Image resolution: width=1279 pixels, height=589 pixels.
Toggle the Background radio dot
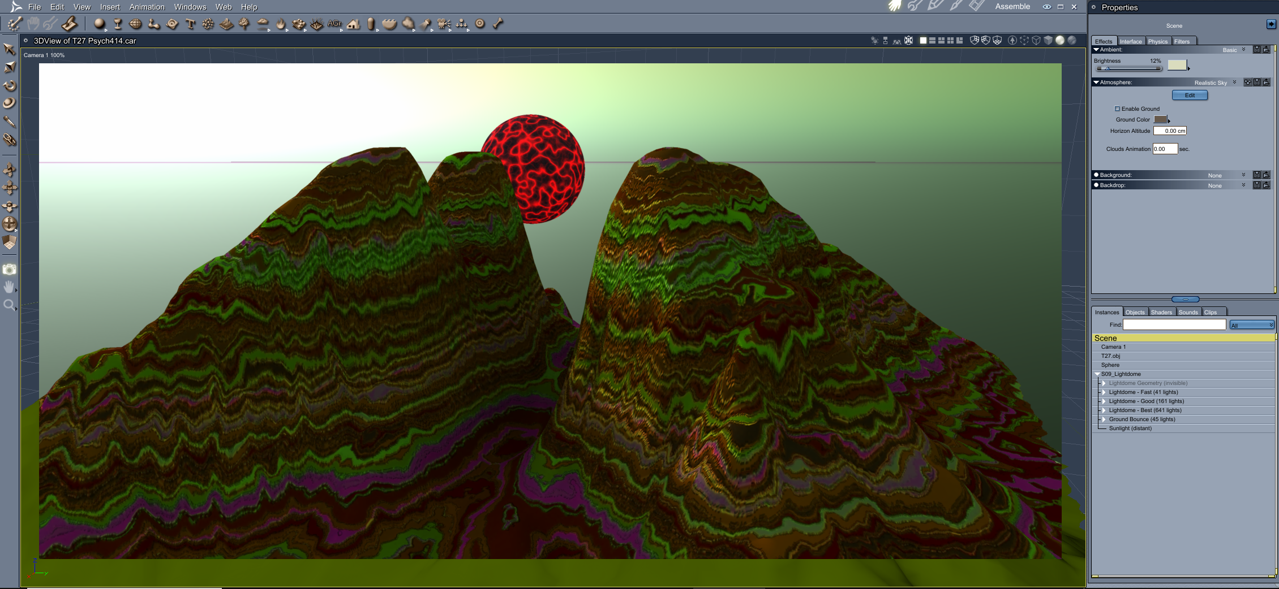(x=1096, y=175)
